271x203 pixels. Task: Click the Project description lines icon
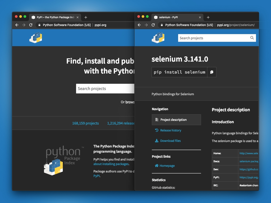tap(157, 120)
